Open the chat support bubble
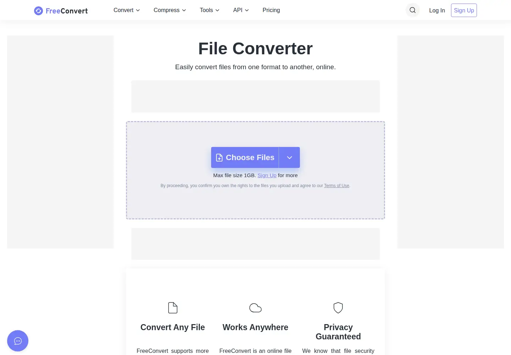 tap(18, 341)
